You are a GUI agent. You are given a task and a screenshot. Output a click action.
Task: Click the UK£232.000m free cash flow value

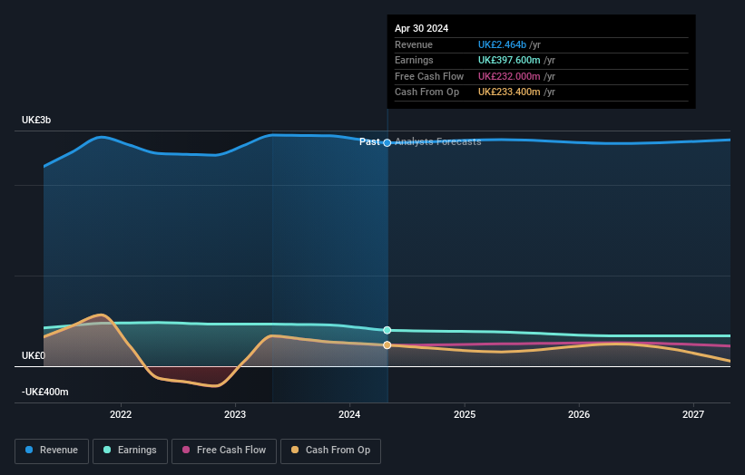point(509,76)
